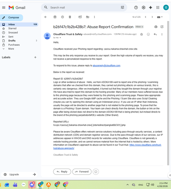The width and height of the screenshot is (171, 189).
Task: Click the Compose button
Action: click(11, 17)
